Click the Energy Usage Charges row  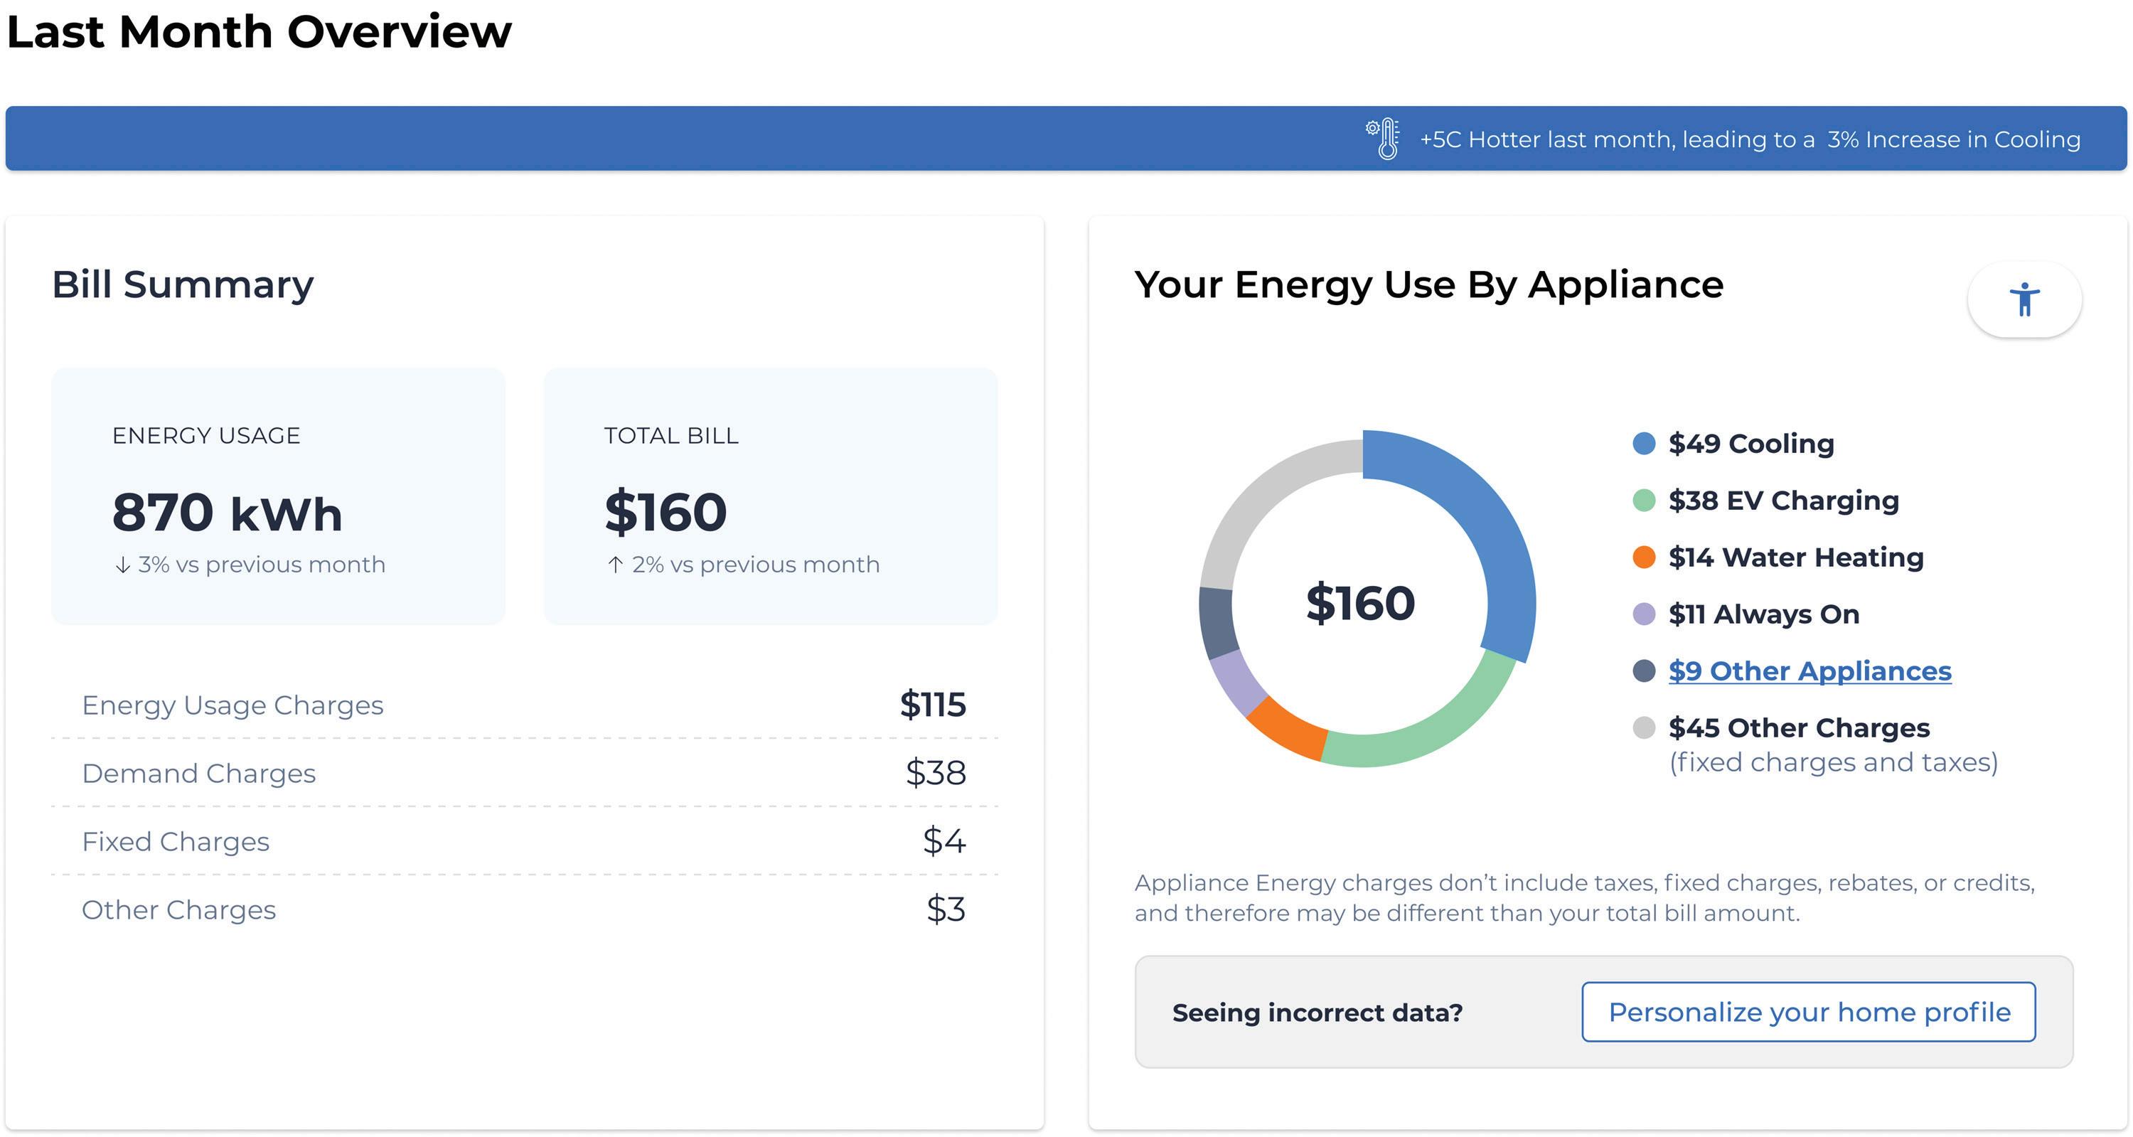coord(524,705)
